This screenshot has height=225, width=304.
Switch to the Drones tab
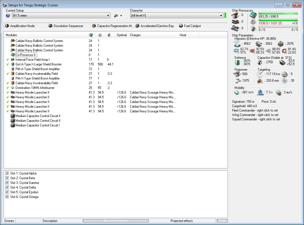coord(9,221)
